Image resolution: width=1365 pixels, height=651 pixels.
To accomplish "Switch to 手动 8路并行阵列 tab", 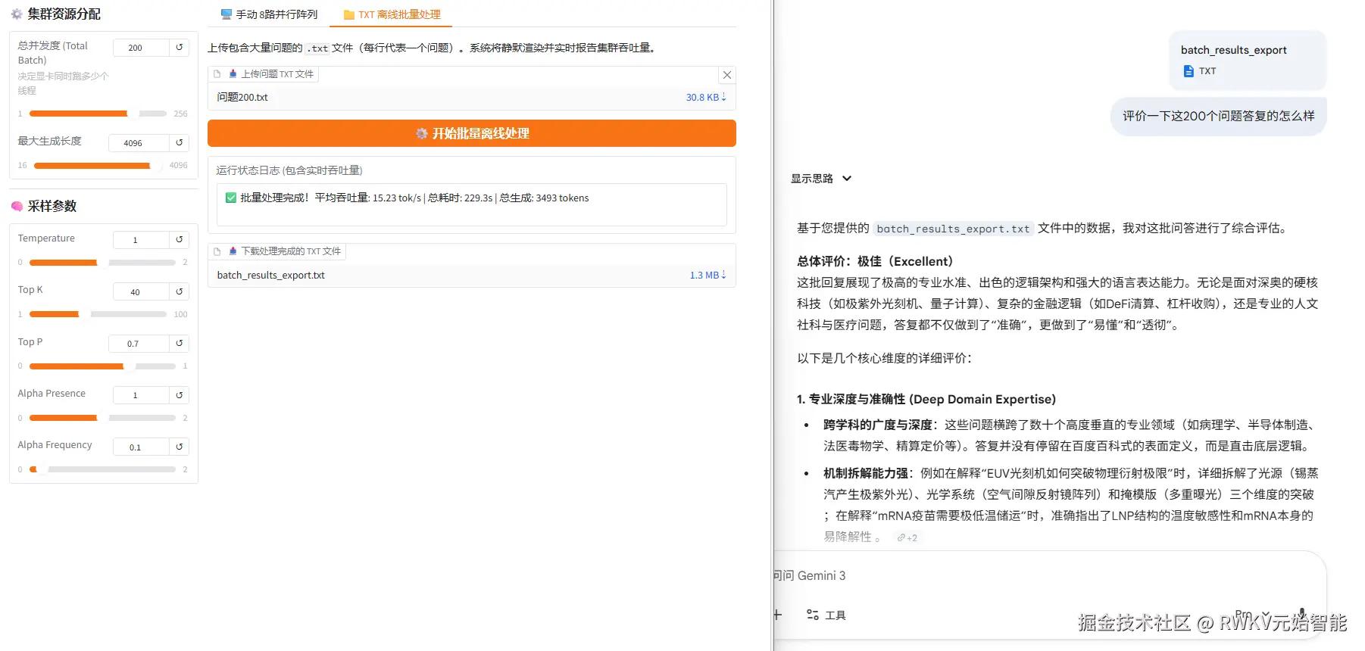I will 269,14.
